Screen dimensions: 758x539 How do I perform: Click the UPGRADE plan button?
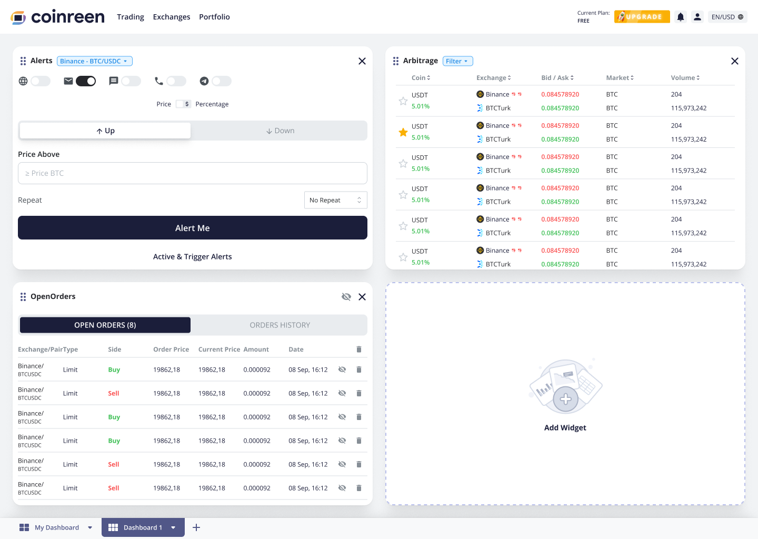point(642,17)
